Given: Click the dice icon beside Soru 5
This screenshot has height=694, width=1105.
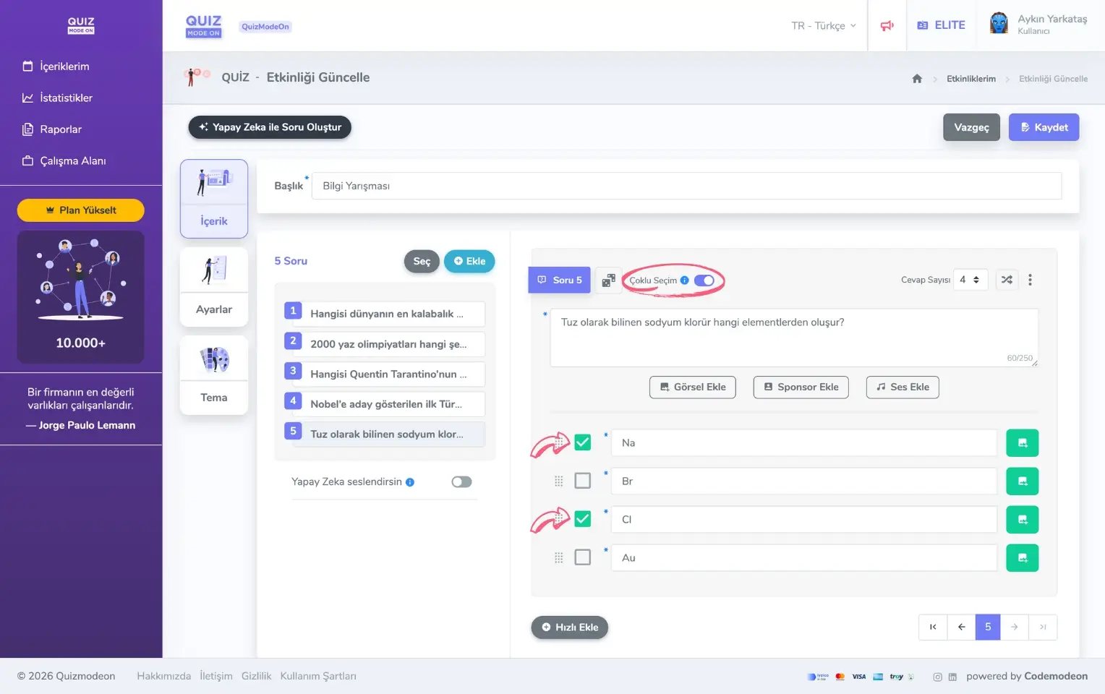Looking at the screenshot, I should click(608, 280).
